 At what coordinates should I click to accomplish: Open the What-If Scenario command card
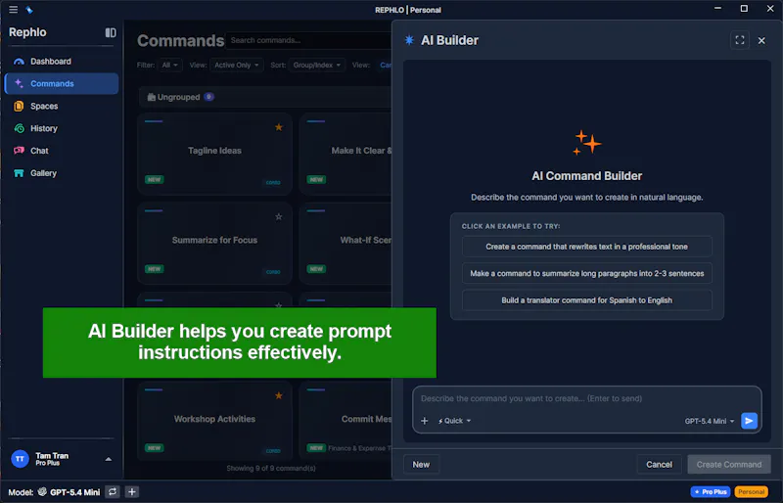(x=345, y=243)
